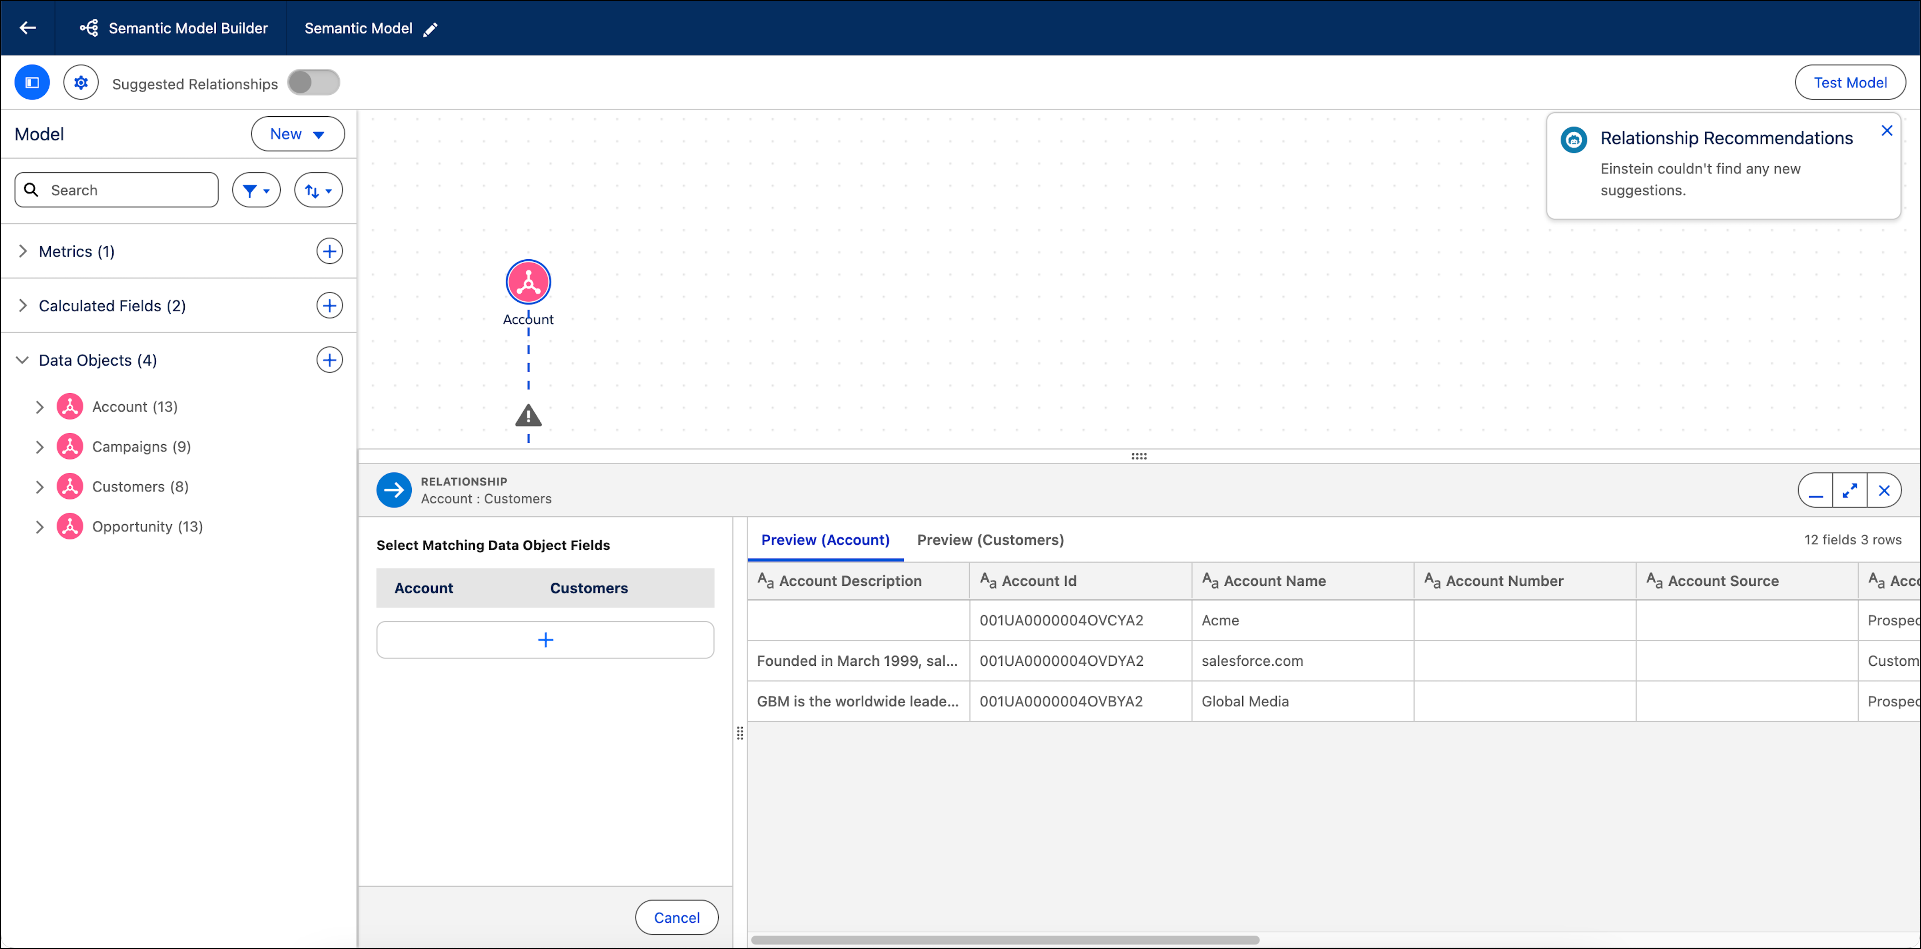This screenshot has height=949, width=1921.
Task: Add a data object with plus icon
Action: [329, 360]
